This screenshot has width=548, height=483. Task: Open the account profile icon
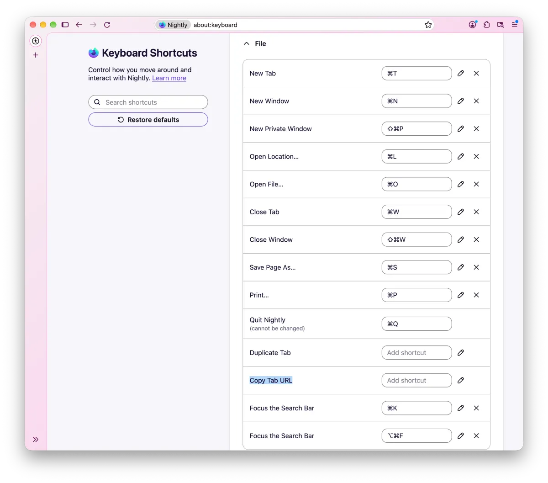(473, 25)
